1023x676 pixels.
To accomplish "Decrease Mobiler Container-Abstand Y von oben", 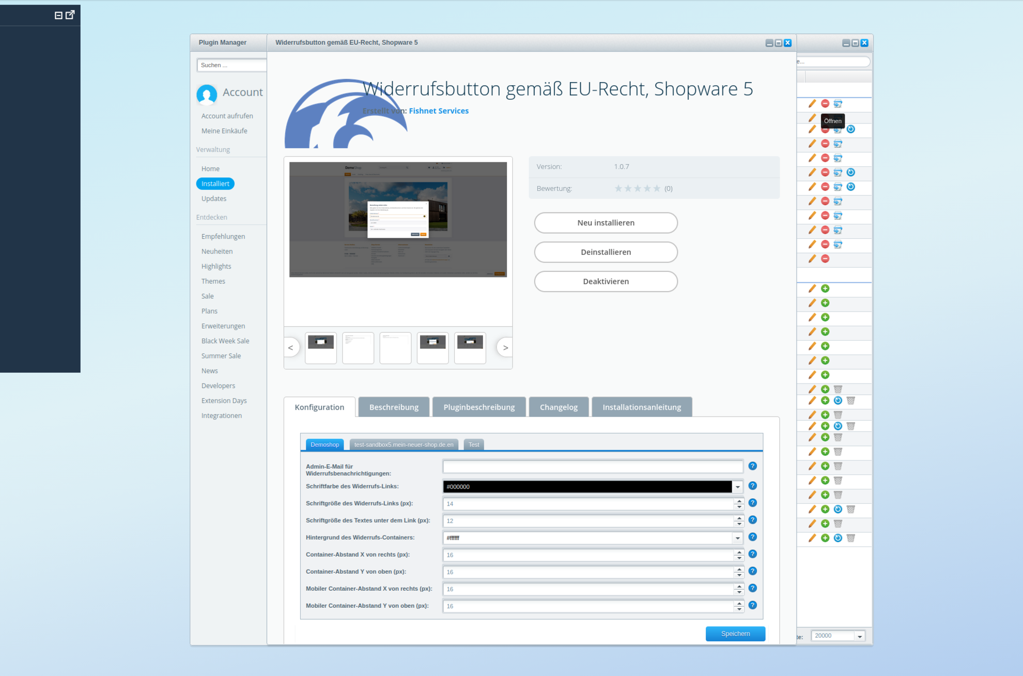I will [x=739, y=609].
